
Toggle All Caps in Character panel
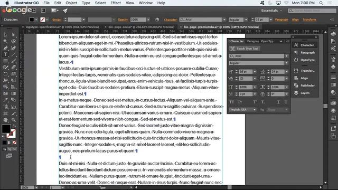(x=232, y=102)
